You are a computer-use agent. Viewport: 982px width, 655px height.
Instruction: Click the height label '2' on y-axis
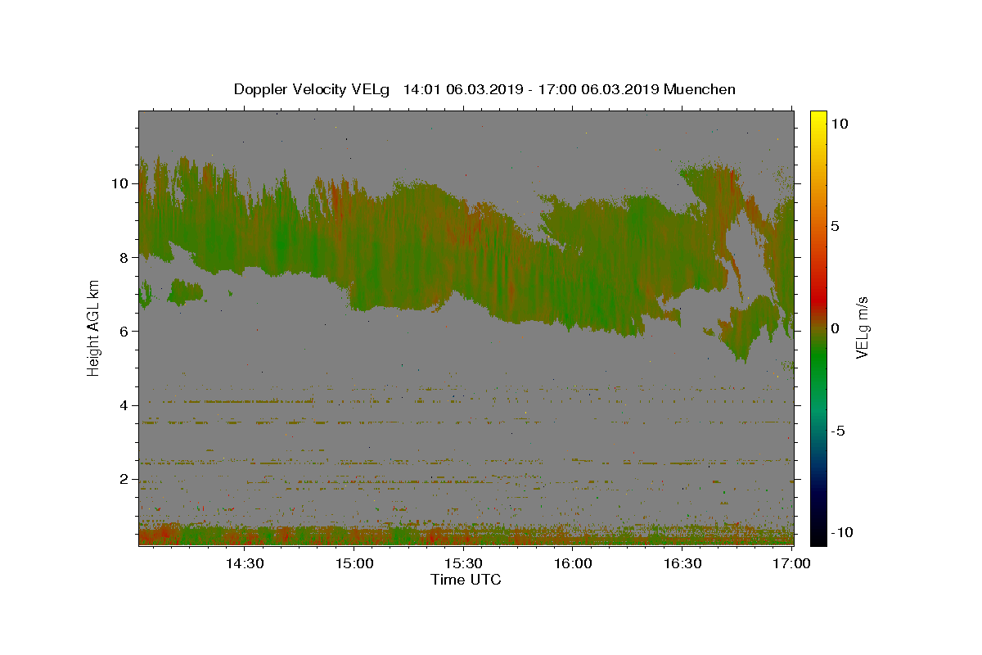[124, 479]
